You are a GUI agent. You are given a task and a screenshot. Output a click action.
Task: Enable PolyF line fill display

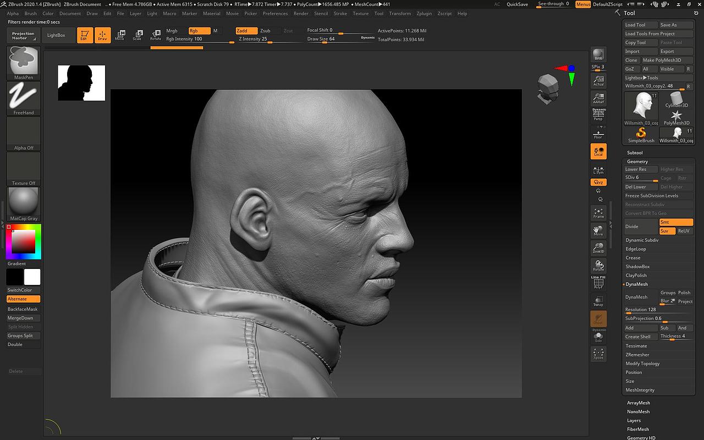tap(598, 283)
